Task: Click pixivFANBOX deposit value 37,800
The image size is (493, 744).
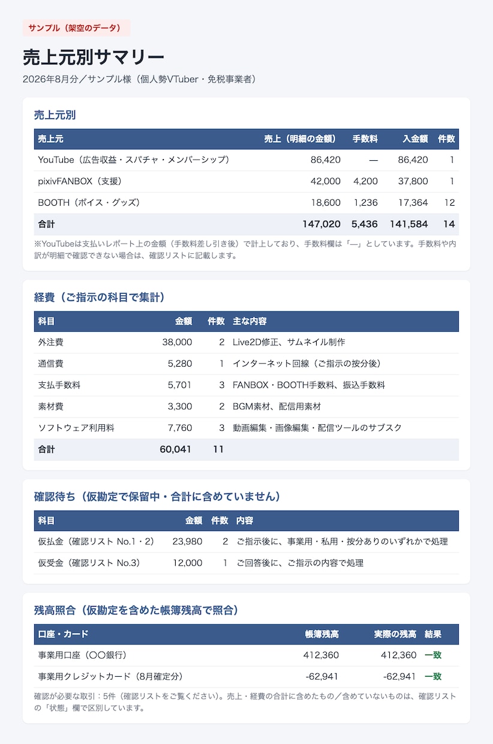Action: pos(413,181)
